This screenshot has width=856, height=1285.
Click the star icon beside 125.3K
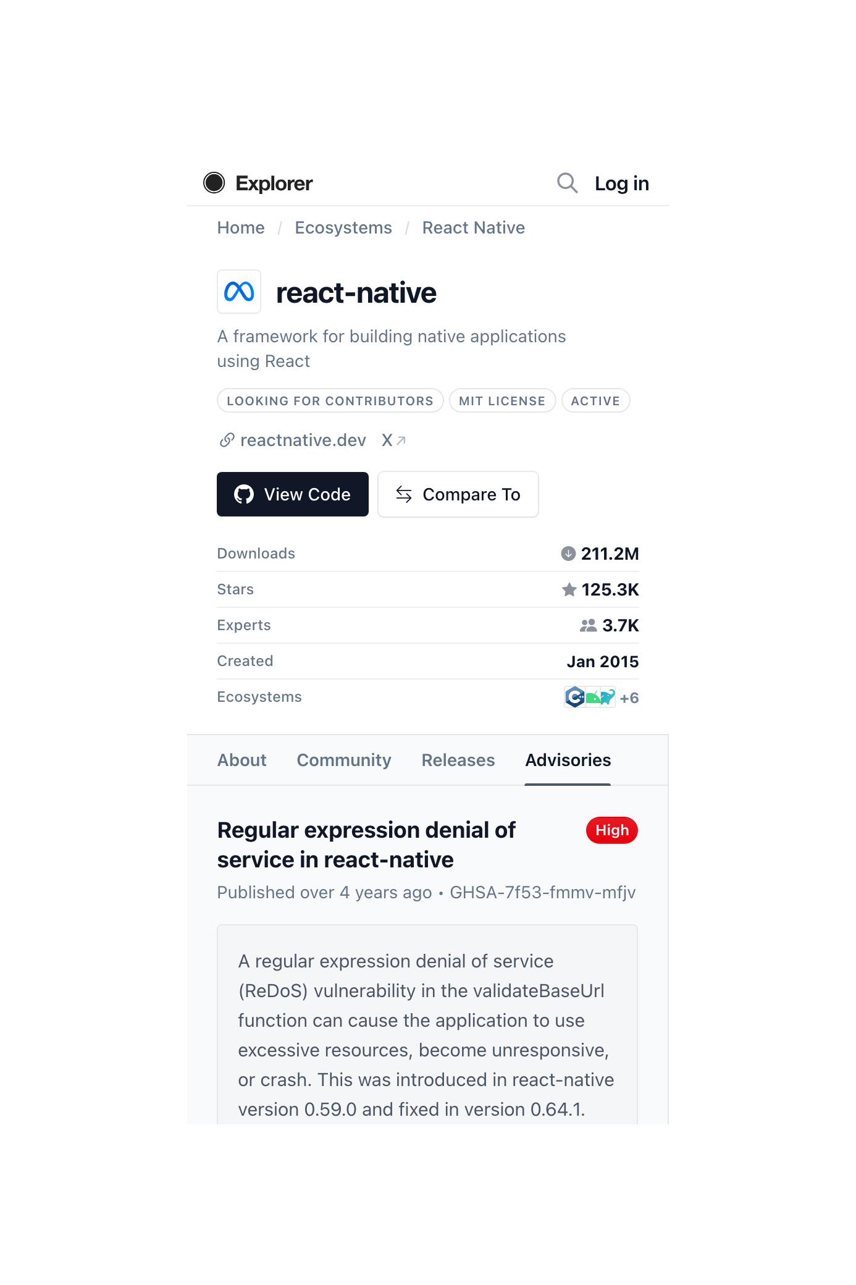[569, 590]
